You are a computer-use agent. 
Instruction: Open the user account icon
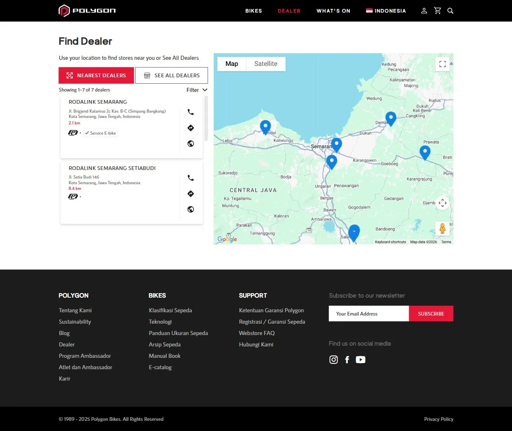[x=424, y=11]
